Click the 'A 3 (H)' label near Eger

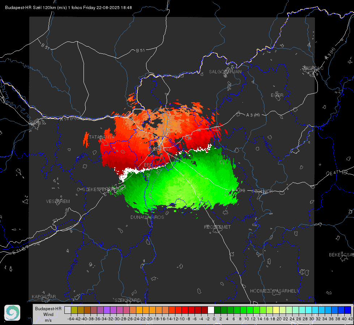[x=253, y=115]
